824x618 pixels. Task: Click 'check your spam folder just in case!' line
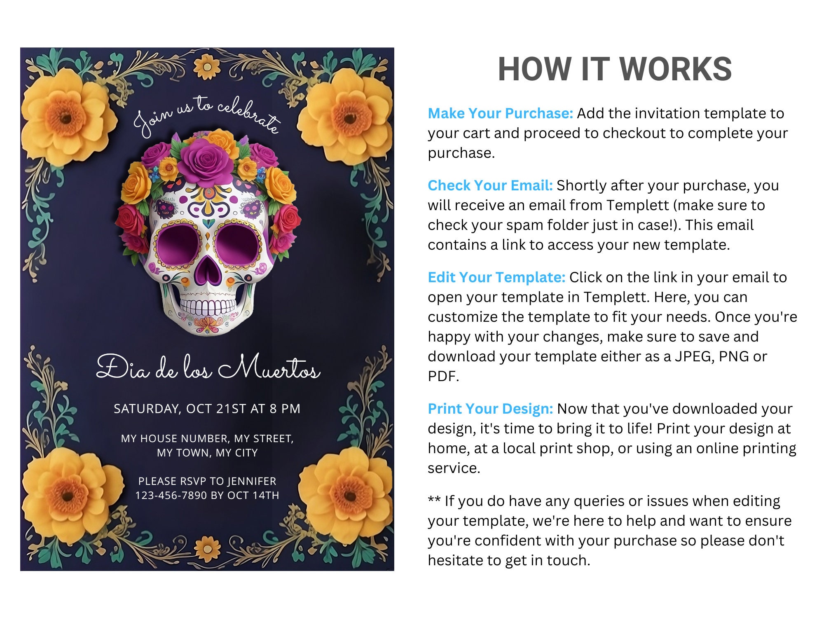point(591,225)
